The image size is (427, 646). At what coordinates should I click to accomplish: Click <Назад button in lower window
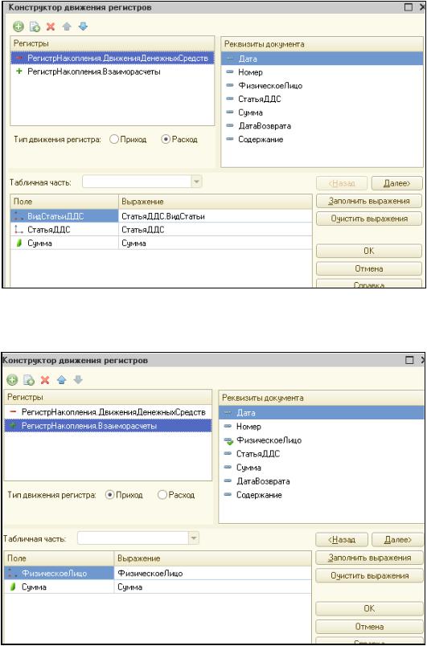342,539
